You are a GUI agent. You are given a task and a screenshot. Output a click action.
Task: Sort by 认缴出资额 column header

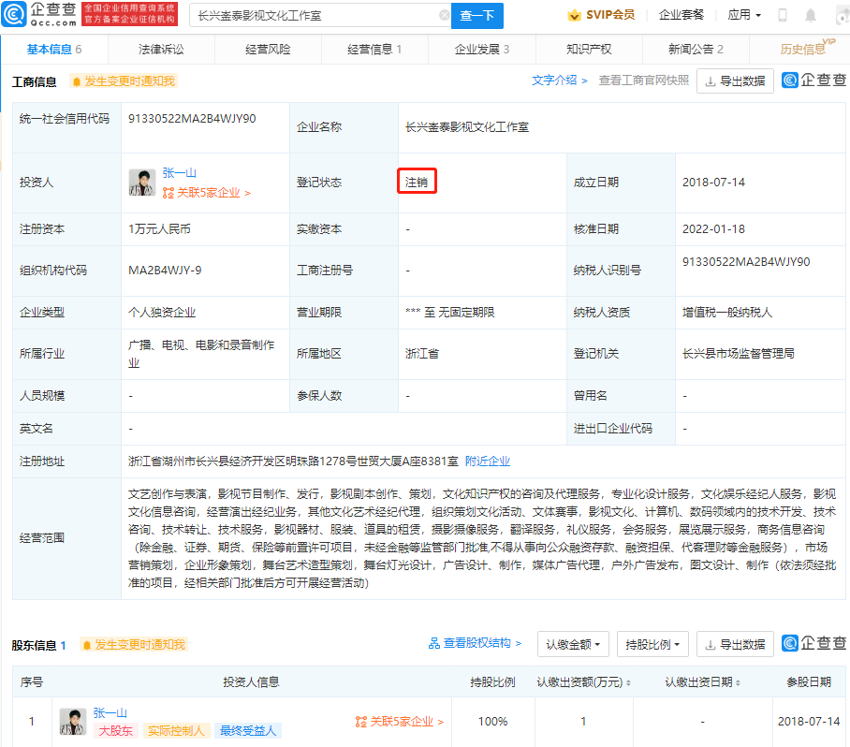tap(583, 682)
